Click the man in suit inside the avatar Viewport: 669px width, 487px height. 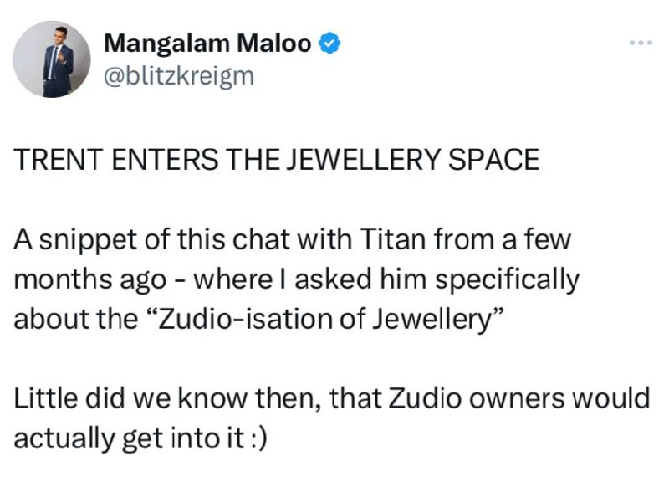pos(59,62)
